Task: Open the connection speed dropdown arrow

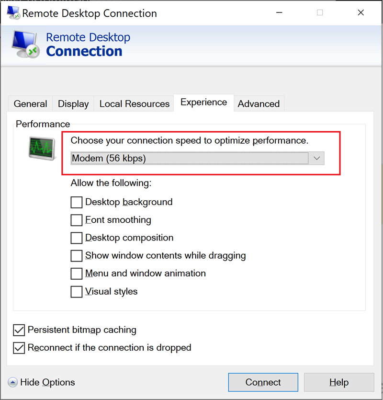Action: [317, 158]
